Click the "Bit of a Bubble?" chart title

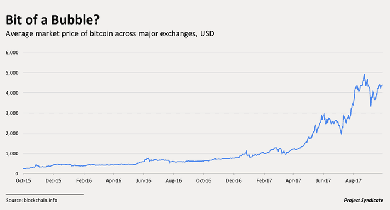click(52, 20)
